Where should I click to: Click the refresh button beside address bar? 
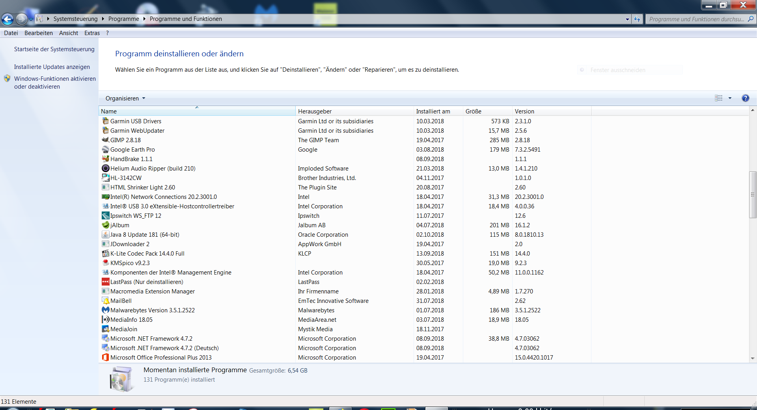(637, 19)
